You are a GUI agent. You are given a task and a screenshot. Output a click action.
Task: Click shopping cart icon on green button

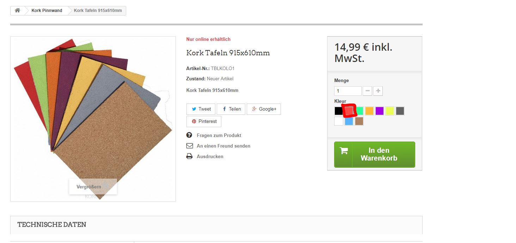coord(344,151)
